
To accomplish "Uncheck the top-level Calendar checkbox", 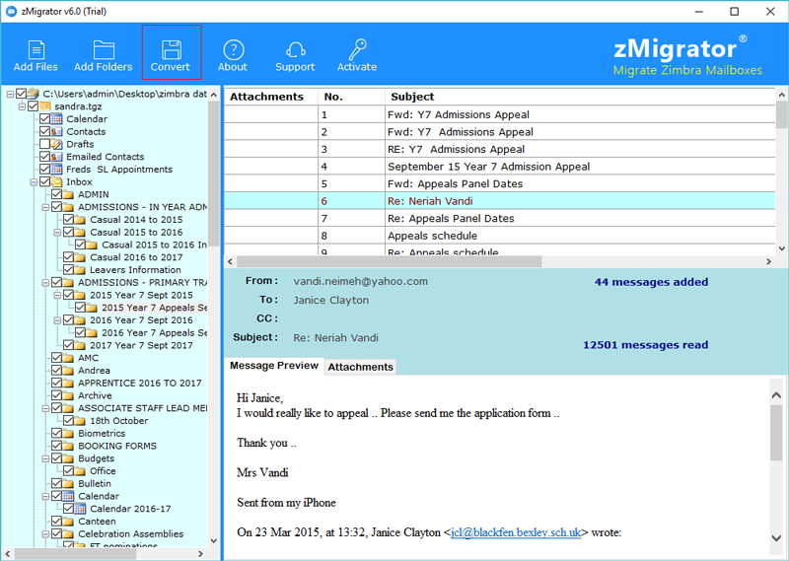I will pyautogui.click(x=44, y=118).
